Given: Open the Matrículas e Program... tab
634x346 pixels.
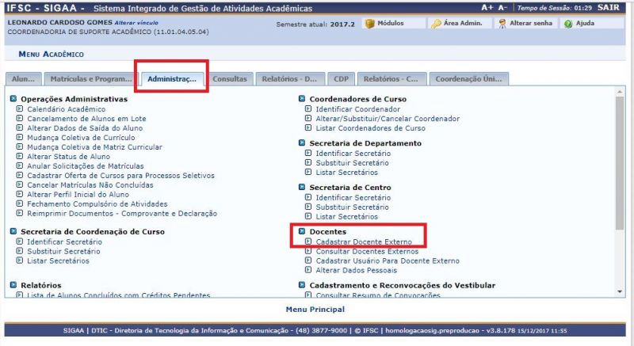Looking at the screenshot, I should click(90, 79).
